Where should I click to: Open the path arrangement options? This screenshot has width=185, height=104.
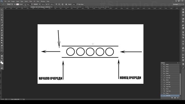point(62,4)
